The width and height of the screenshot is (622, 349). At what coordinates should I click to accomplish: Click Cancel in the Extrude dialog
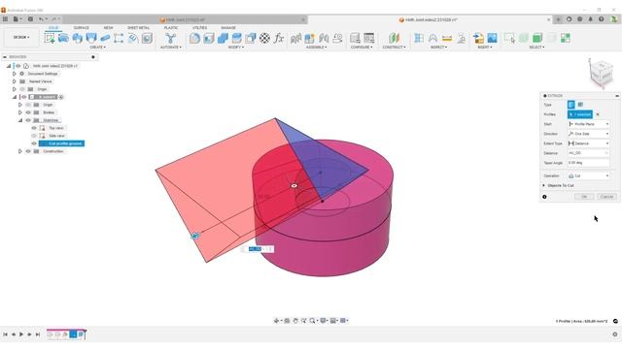[606, 197]
